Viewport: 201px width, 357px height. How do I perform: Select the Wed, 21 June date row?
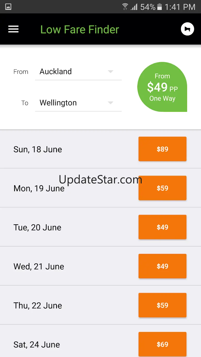(100, 266)
